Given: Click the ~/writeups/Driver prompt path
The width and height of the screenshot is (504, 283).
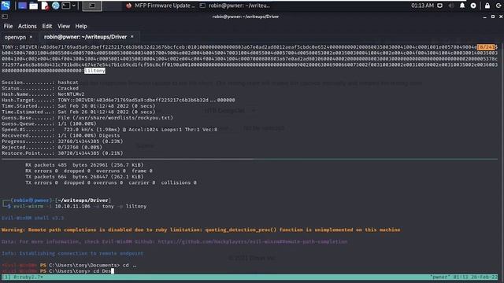Looking at the screenshot, I should click(83, 200).
